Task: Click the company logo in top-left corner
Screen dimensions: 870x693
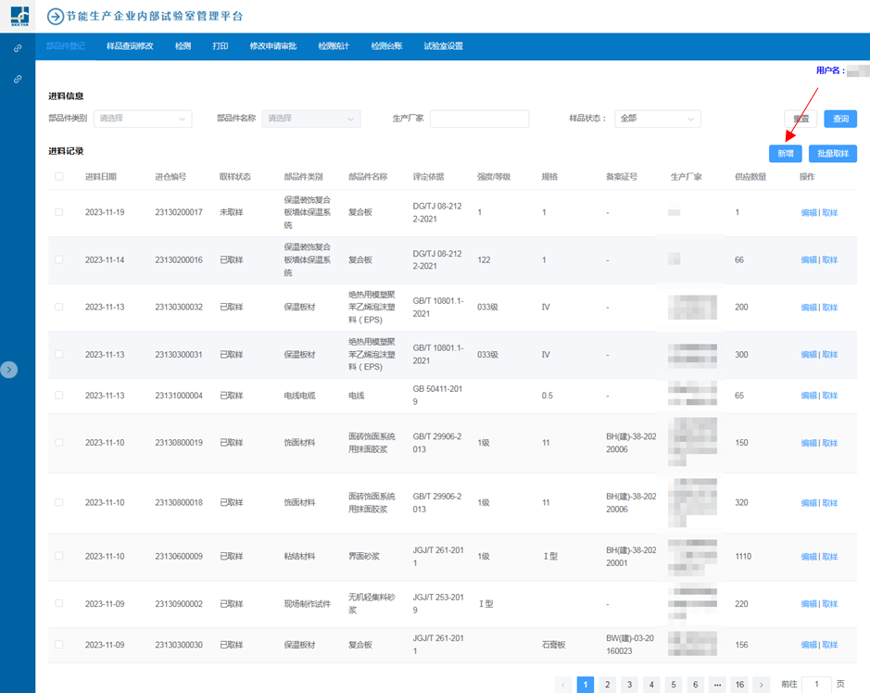Action: tap(19, 16)
